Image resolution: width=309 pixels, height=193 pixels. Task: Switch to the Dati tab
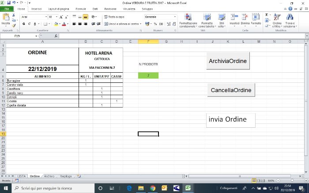[95, 9]
